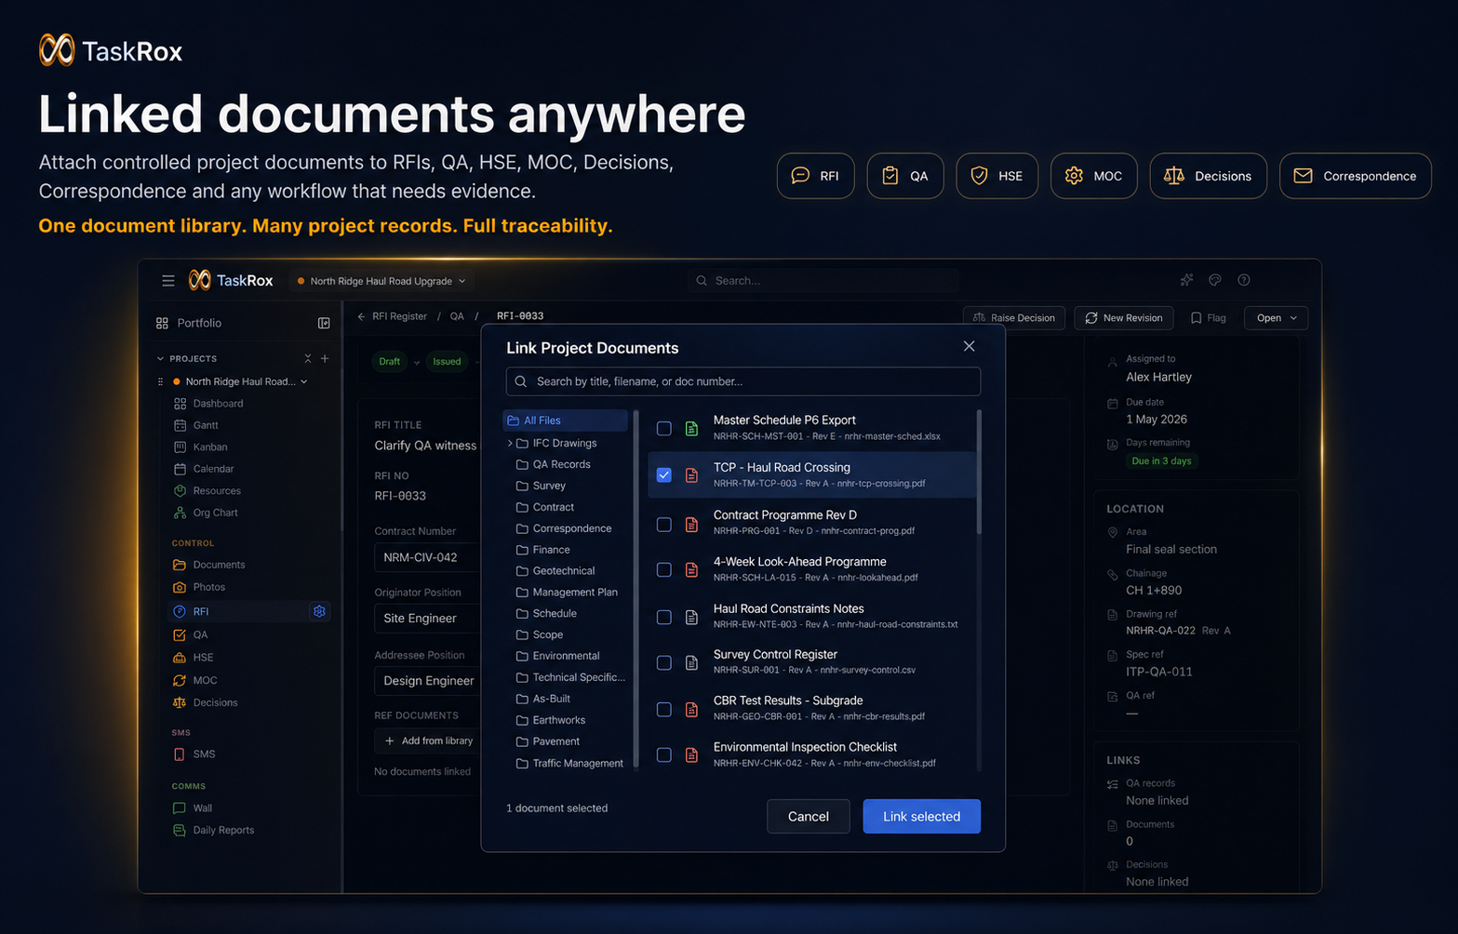This screenshot has width=1458, height=934.
Task: Click the Issued status chip
Action: (447, 362)
